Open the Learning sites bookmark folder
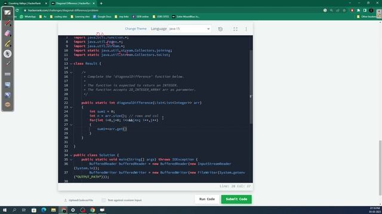This screenshot has height=214, width=382. coord(80,17)
